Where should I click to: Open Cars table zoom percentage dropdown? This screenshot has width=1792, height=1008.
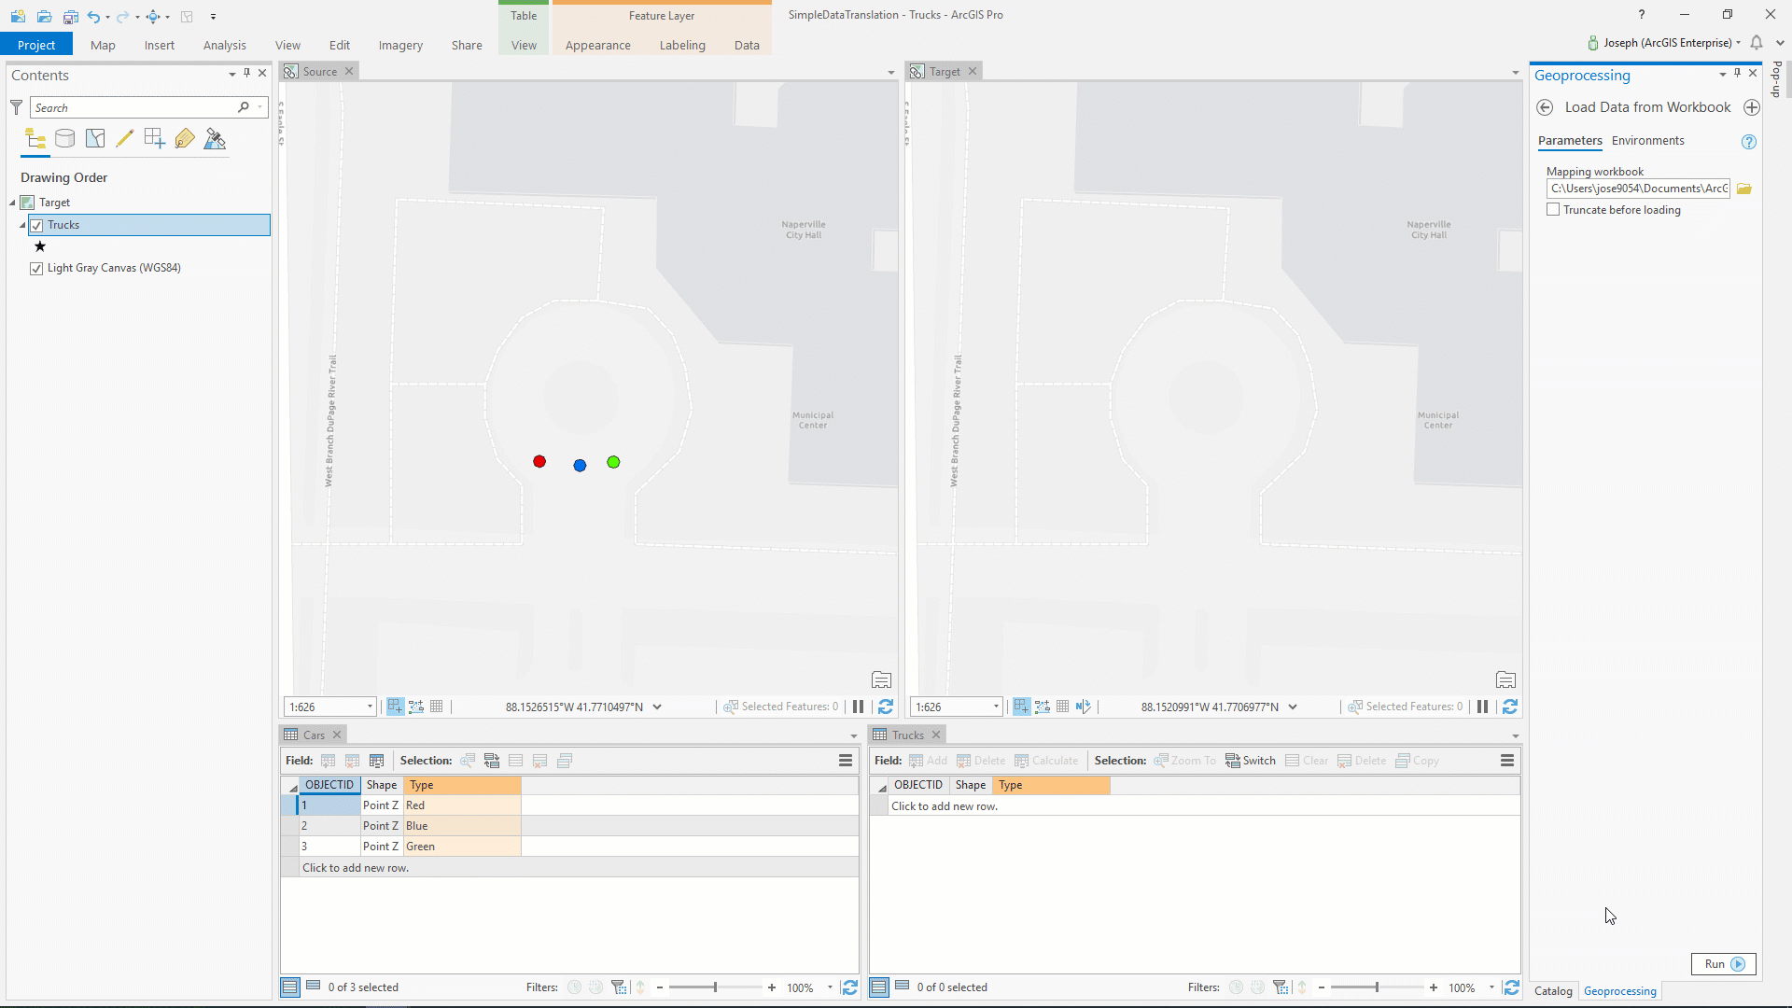(x=830, y=987)
